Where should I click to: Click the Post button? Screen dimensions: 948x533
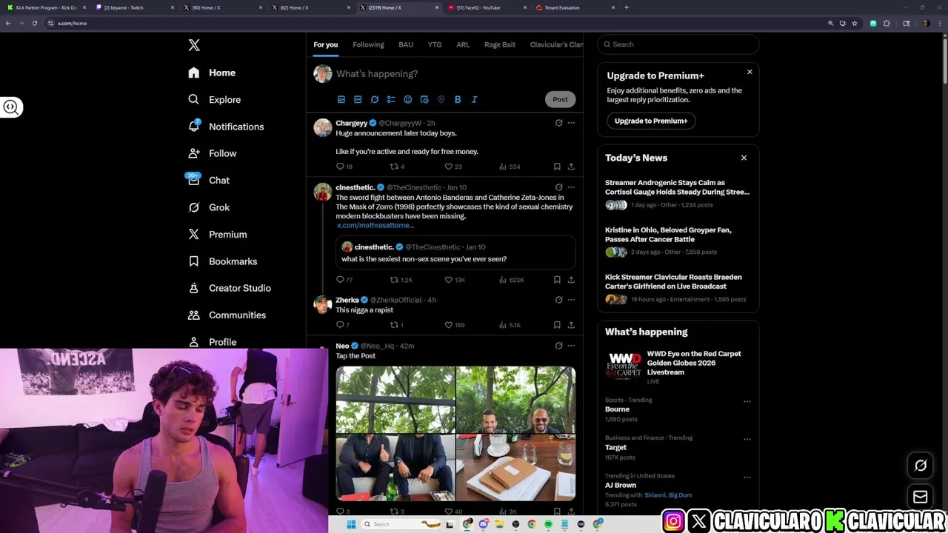click(x=560, y=99)
